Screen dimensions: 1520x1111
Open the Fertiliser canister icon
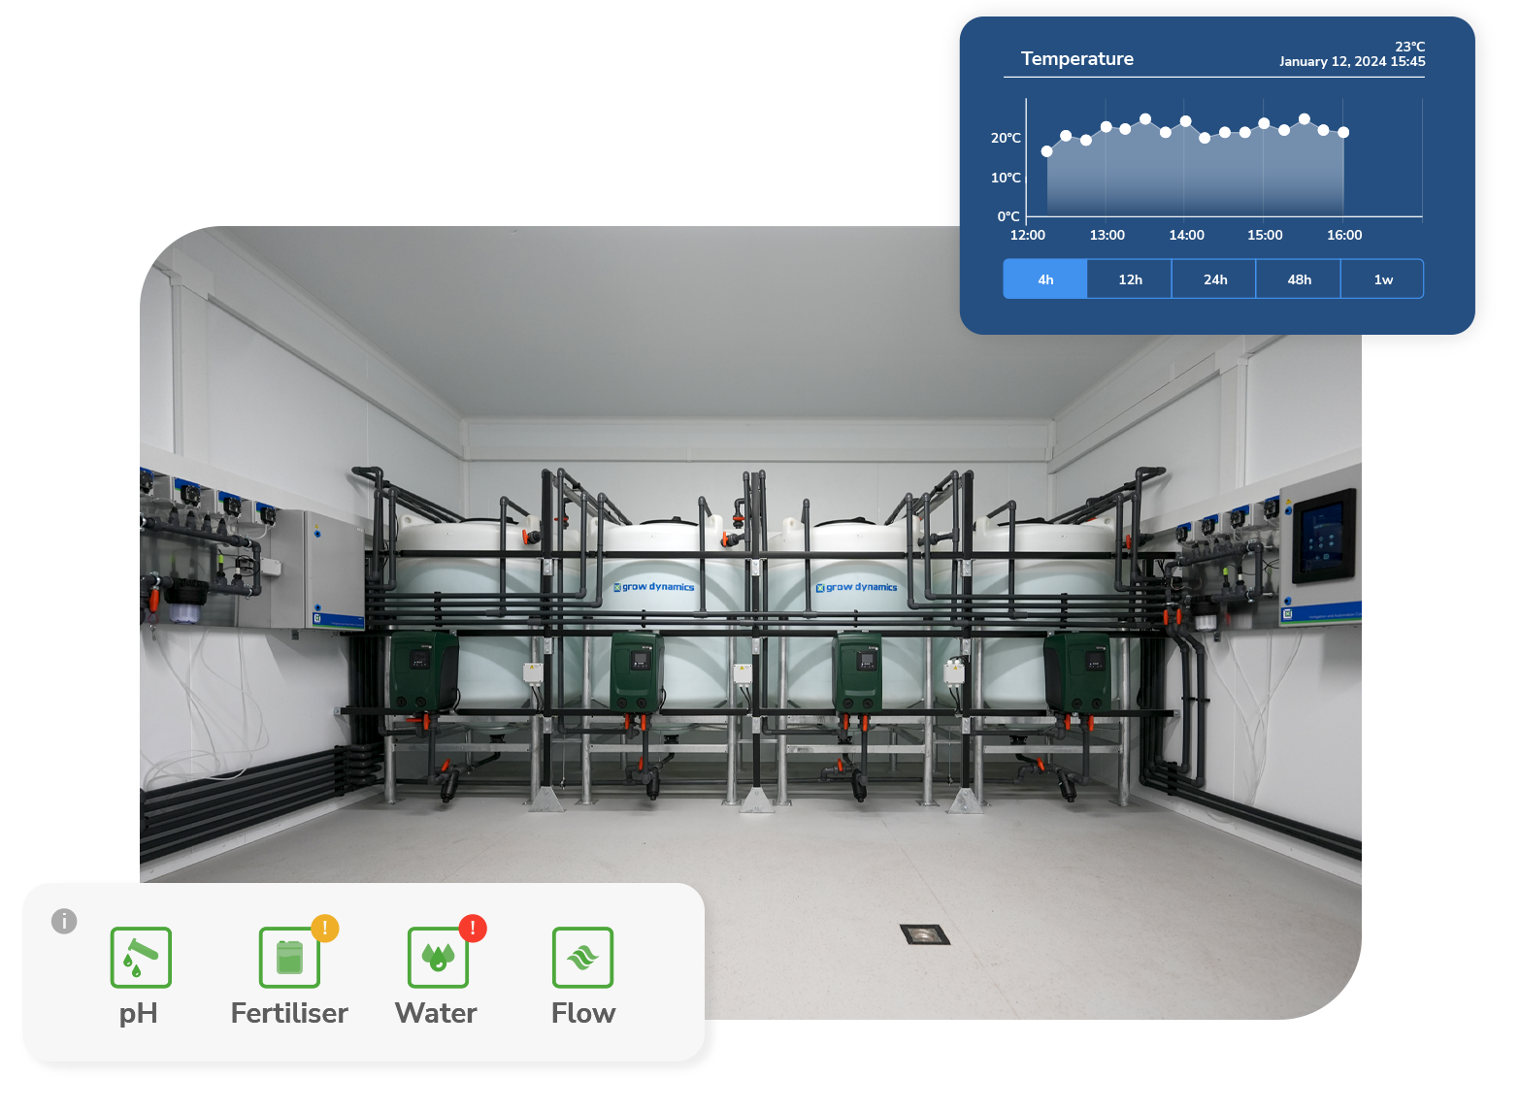point(289,957)
